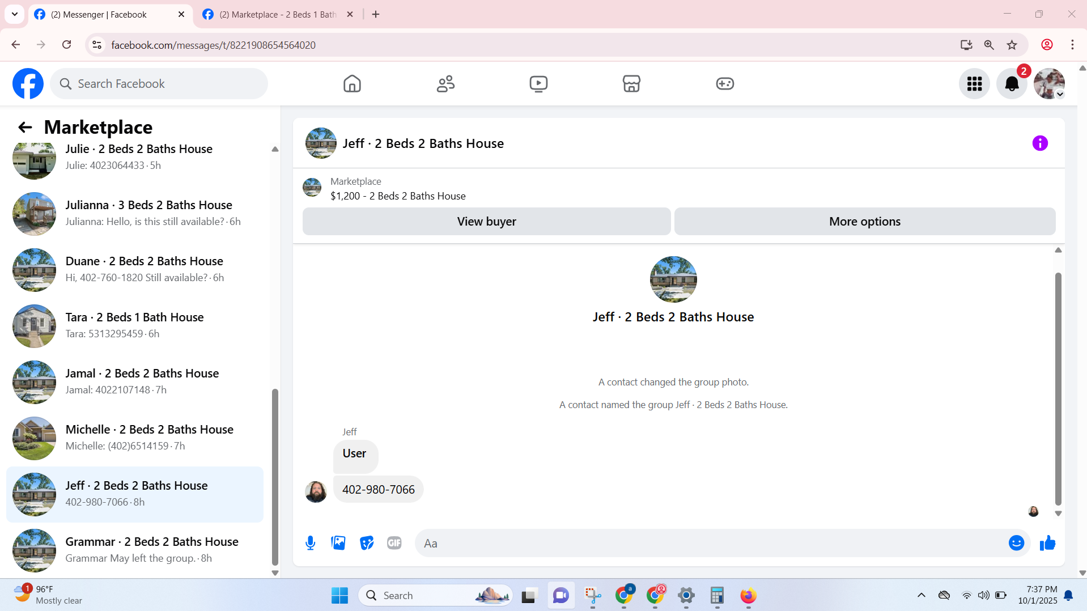Reload the current page
1087x611 pixels.
point(67,45)
